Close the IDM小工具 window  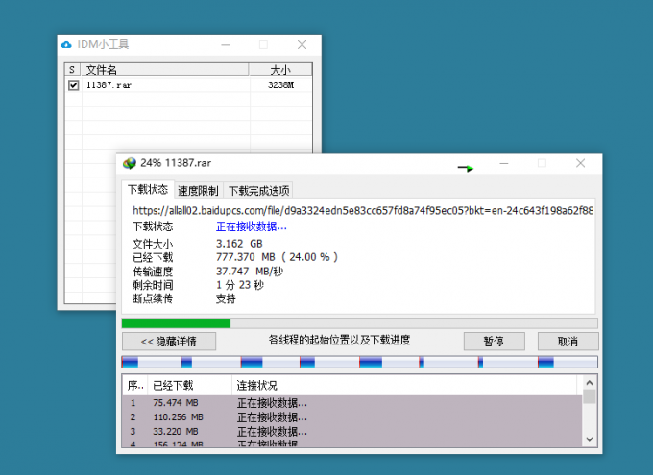[302, 44]
